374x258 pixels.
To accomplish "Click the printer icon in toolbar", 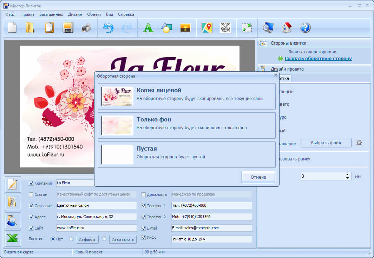I will click(x=86, y=27).
